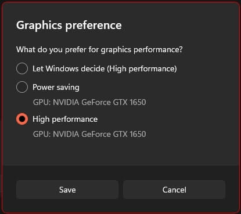Select the Let Windows decide radio button
Image resolution: width=241 pixels, height=214 pixels.
[22, 68]
